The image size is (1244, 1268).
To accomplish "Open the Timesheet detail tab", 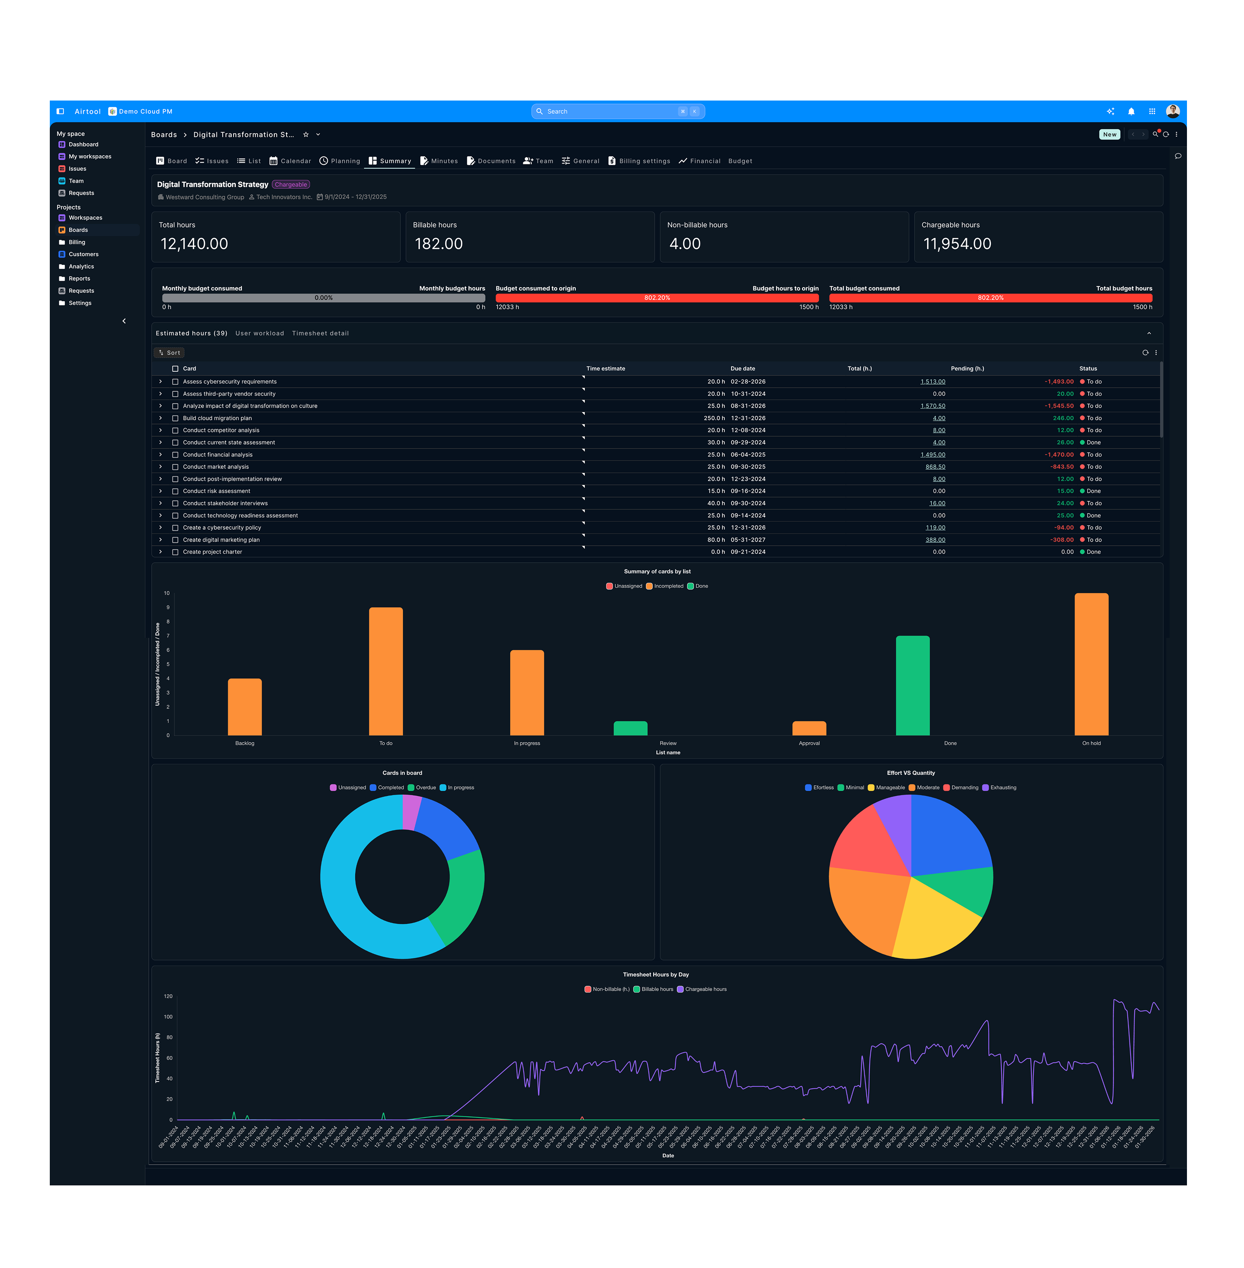I will point(320,333).
